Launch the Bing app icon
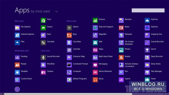 (69, 35)
